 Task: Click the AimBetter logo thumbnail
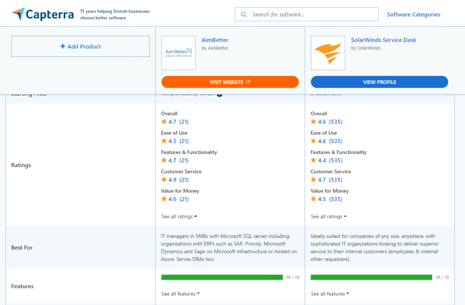(178, 53)
